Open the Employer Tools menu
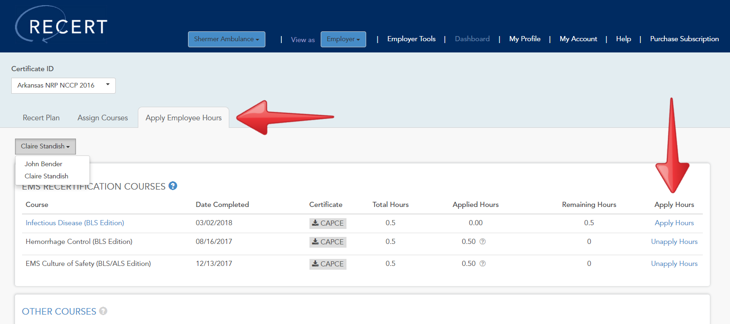 tap(411, 39)
